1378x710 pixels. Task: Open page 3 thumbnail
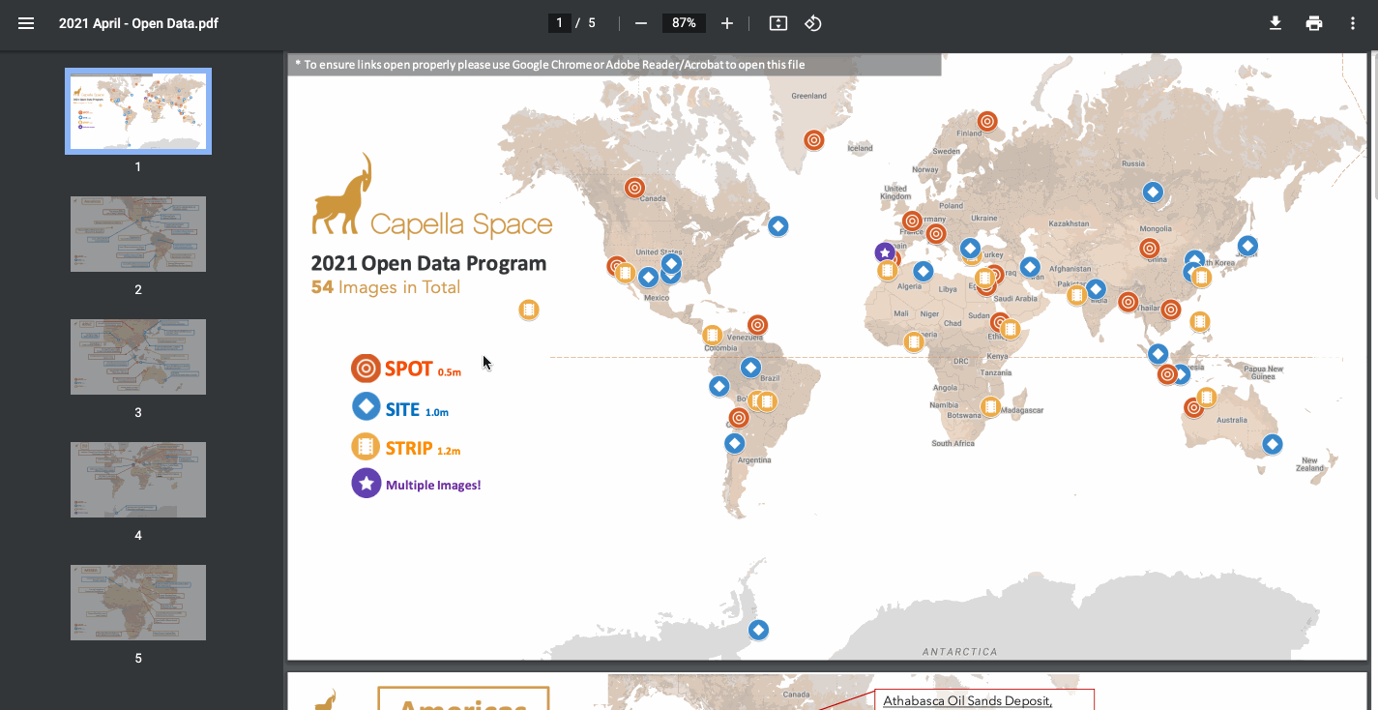138,357
